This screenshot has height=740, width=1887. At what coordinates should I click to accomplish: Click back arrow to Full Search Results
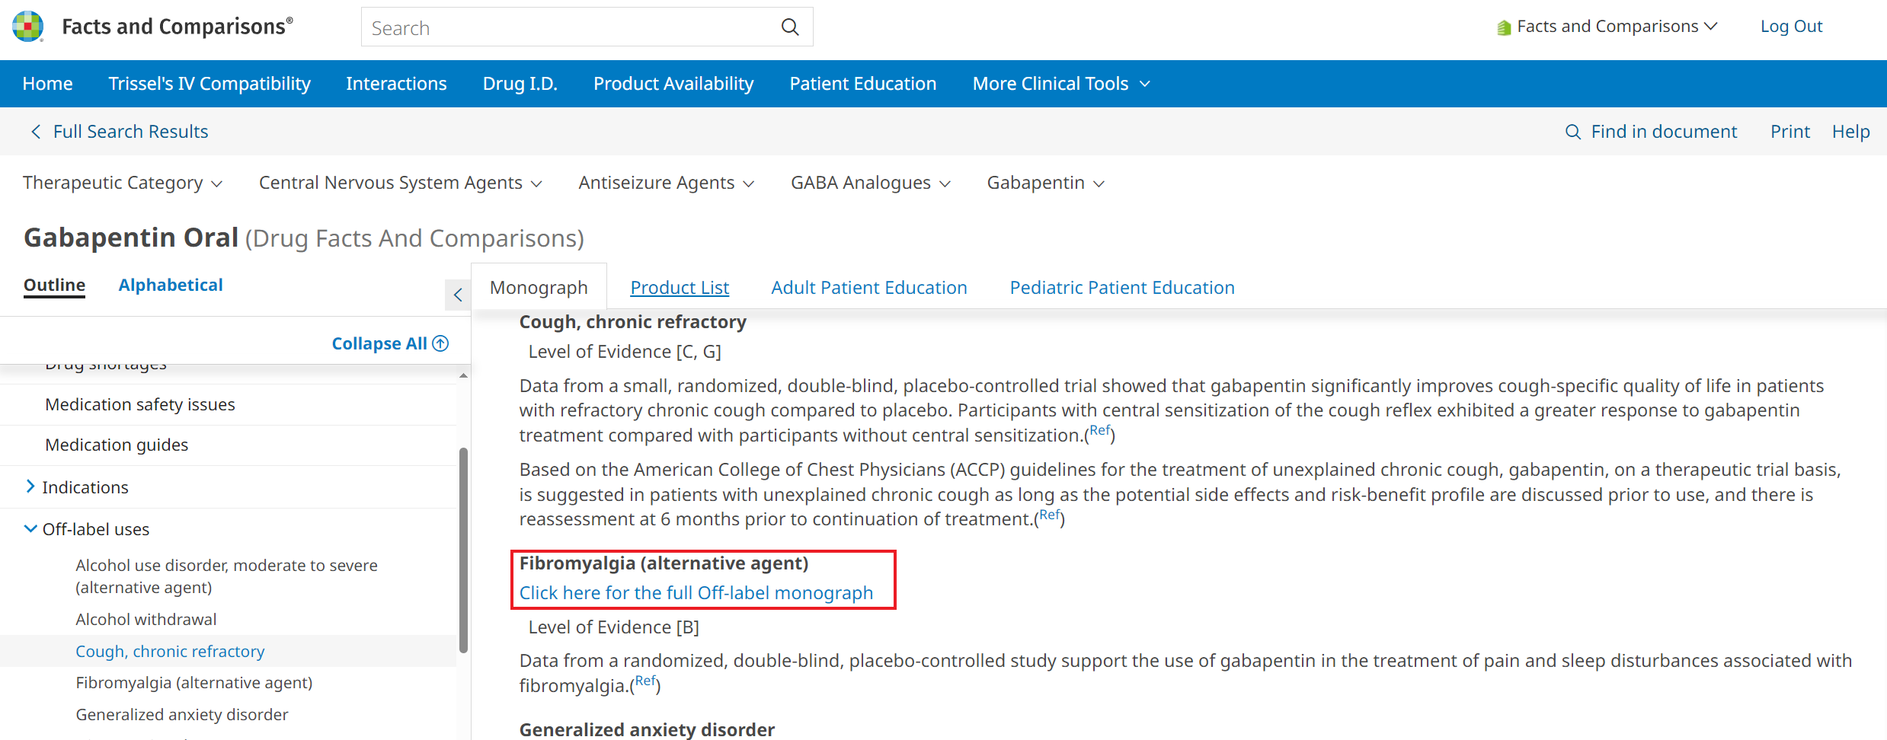click(35, 132)
